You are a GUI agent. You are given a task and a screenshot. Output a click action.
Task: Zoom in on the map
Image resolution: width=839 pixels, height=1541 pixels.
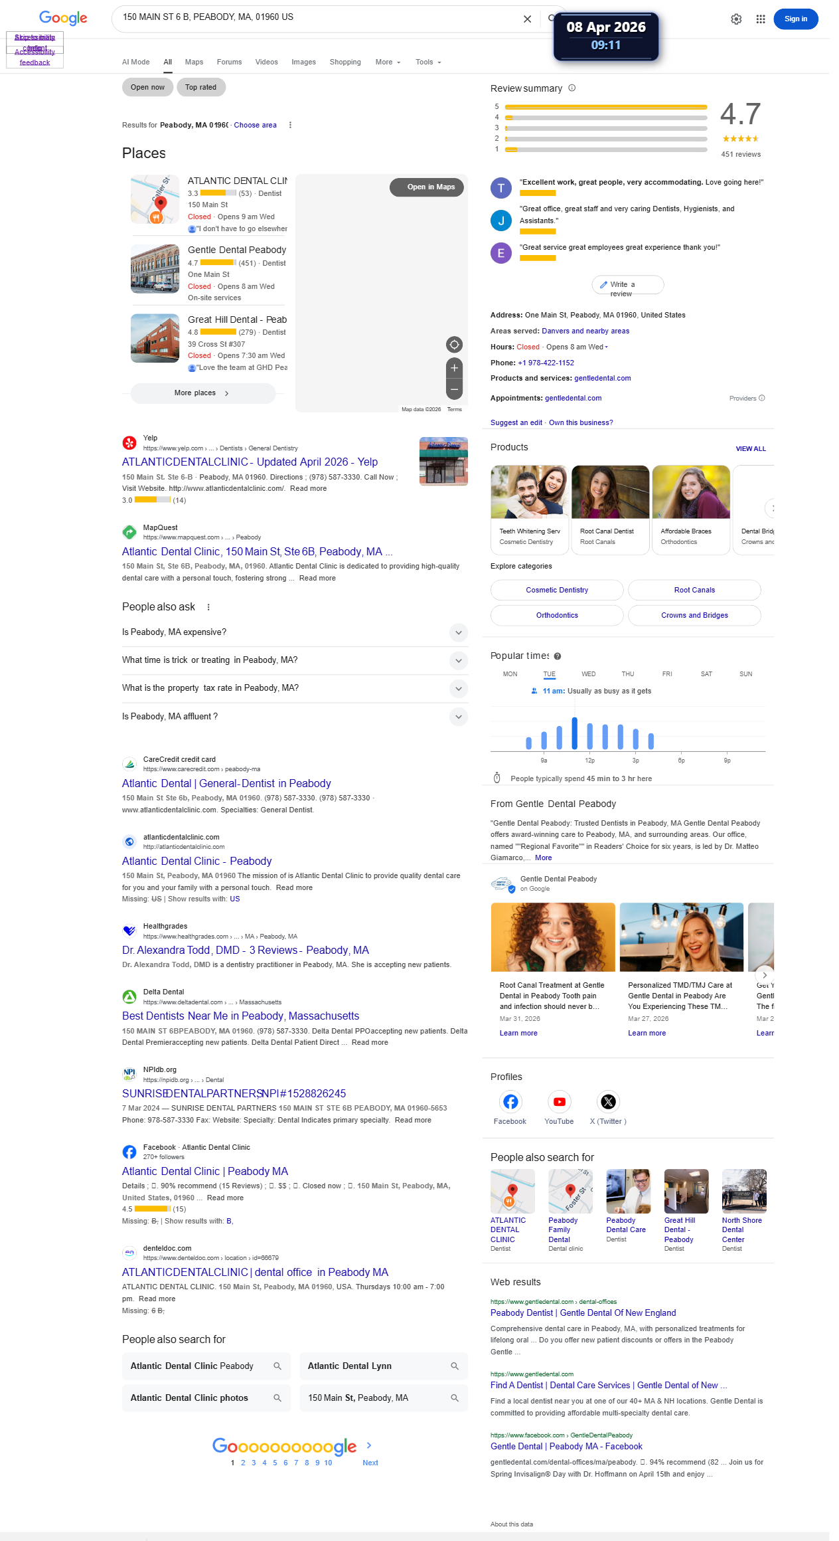[x=454, y=368]
